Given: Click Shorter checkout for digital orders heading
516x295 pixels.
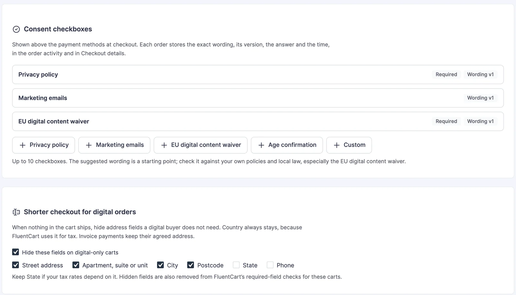Looking at the screenshot, I should click(x=80, y=212).
